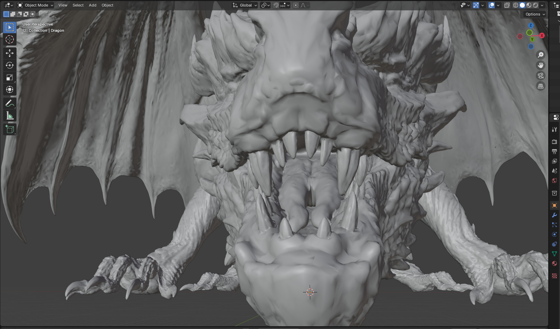The height and width of the screenshot is (329, 560).
Task: Open the pivot point dropdown
Action: click(265, 5)
